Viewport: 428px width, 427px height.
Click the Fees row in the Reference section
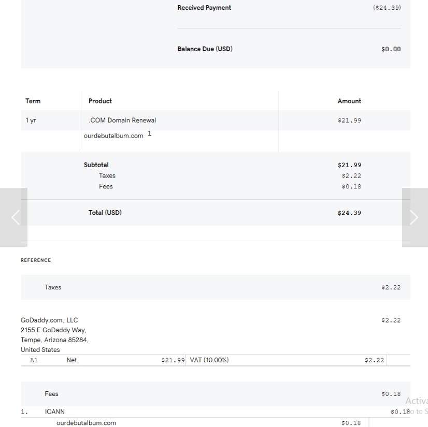[x=51, y=394]
